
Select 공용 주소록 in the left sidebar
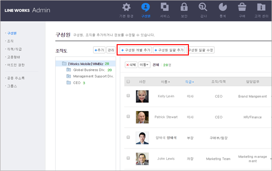point(16,78)
